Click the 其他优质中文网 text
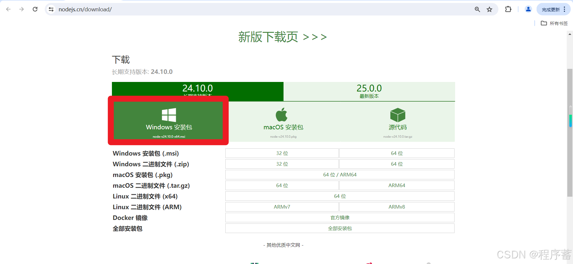573x264 pixels. pyautogui.click(x=283, y=245)
